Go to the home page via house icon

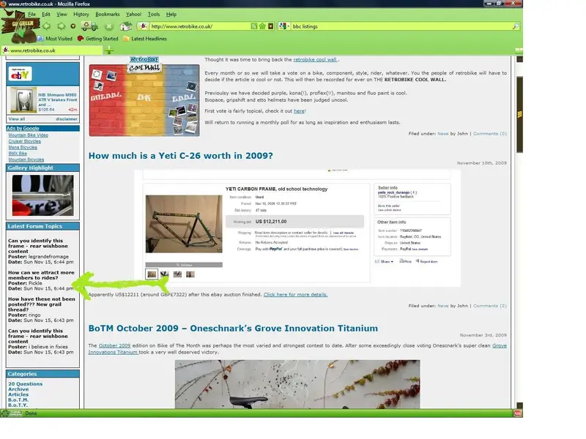coord(126,26)
